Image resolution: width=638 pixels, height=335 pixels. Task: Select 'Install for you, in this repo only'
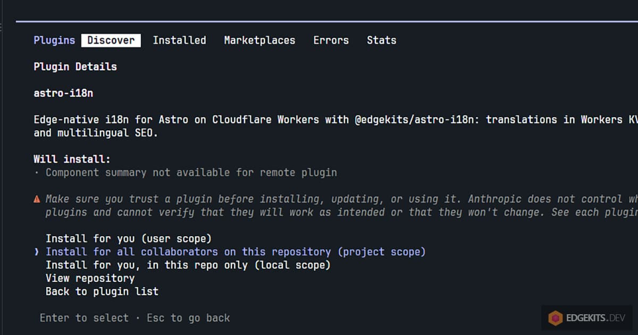188,265
